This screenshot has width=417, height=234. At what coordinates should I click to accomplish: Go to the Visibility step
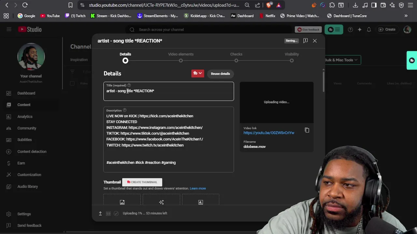[292, 57]
